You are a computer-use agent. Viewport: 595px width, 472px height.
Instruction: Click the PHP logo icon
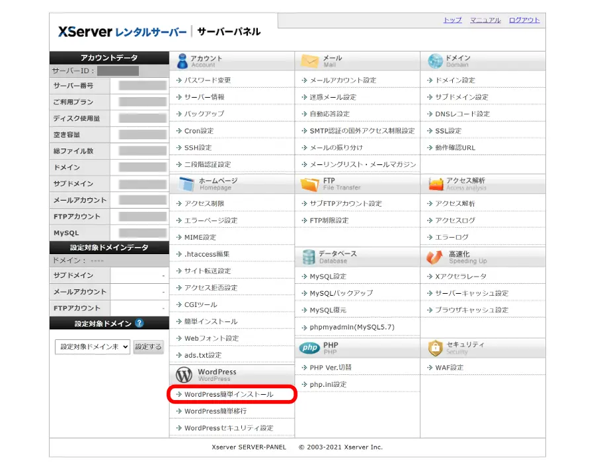(309, 348)
